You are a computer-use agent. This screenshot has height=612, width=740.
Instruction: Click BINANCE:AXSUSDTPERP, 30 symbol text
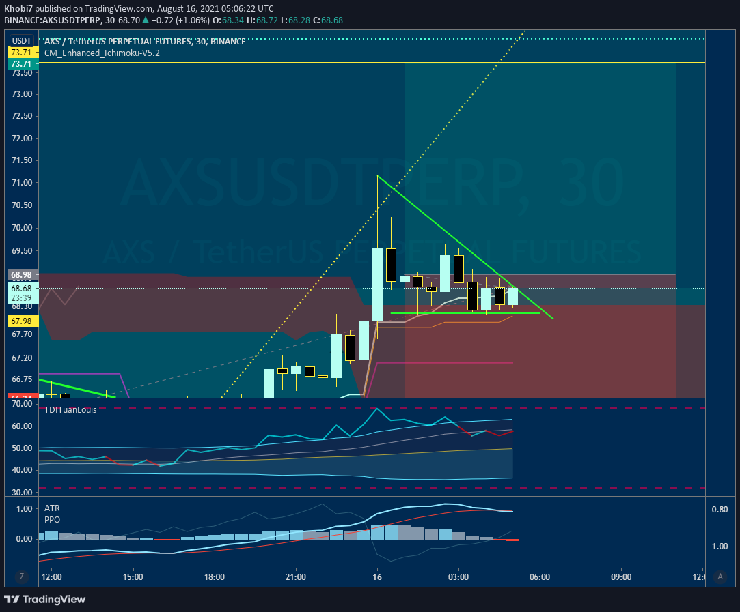pos(59,20)
